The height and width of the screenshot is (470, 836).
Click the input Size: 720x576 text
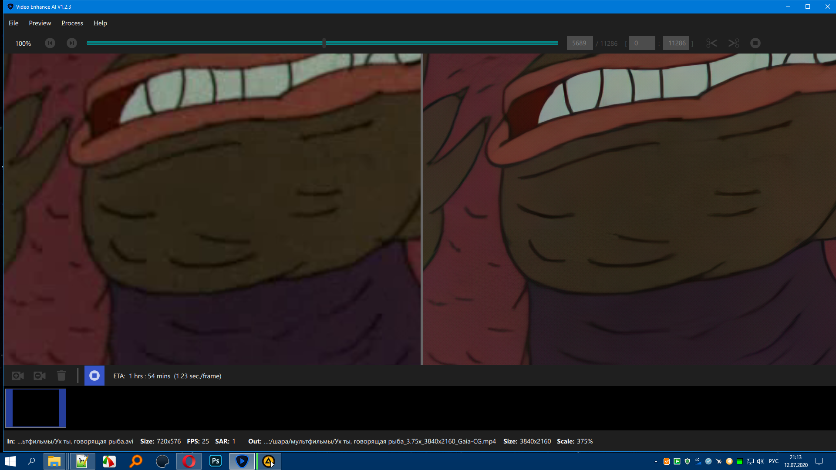coord(160,441)
